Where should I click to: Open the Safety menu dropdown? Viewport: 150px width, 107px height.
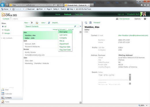click(56, 9)
